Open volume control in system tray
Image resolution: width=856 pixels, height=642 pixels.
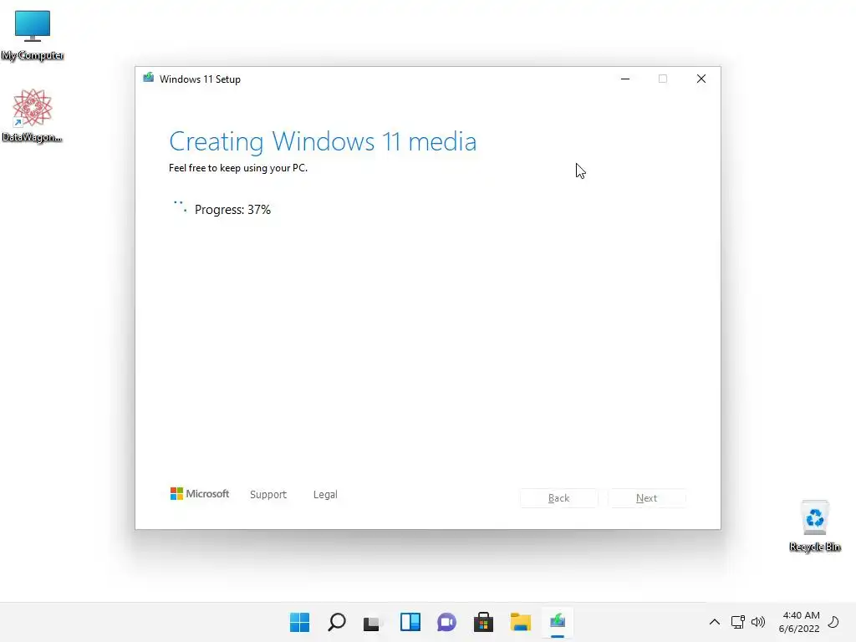pyautogui.click(x=758, y=622)
